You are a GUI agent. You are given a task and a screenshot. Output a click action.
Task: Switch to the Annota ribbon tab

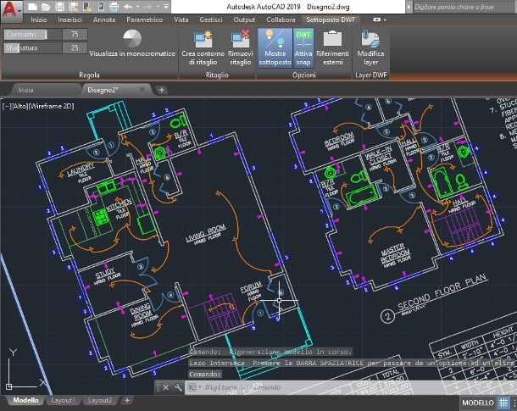[104, 19]
